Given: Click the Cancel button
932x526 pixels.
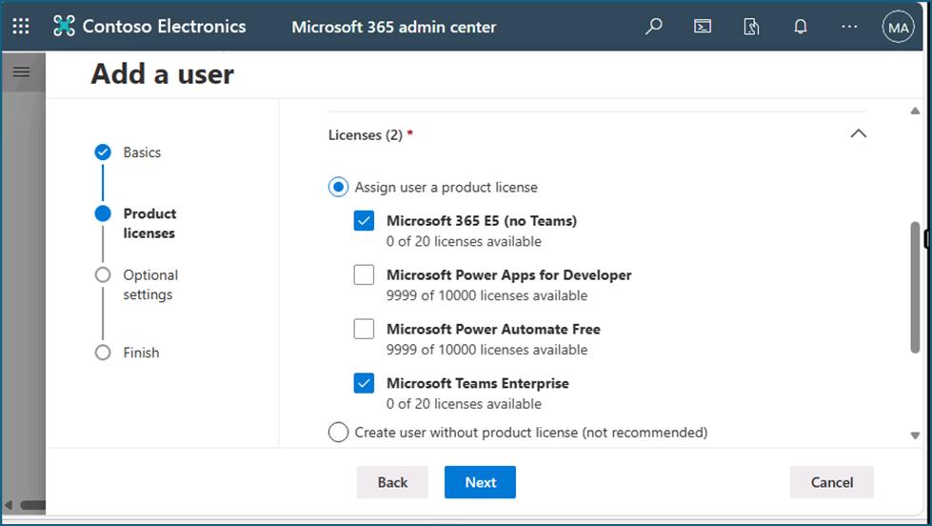Looking at the screenshot, I should click(831, 482).
